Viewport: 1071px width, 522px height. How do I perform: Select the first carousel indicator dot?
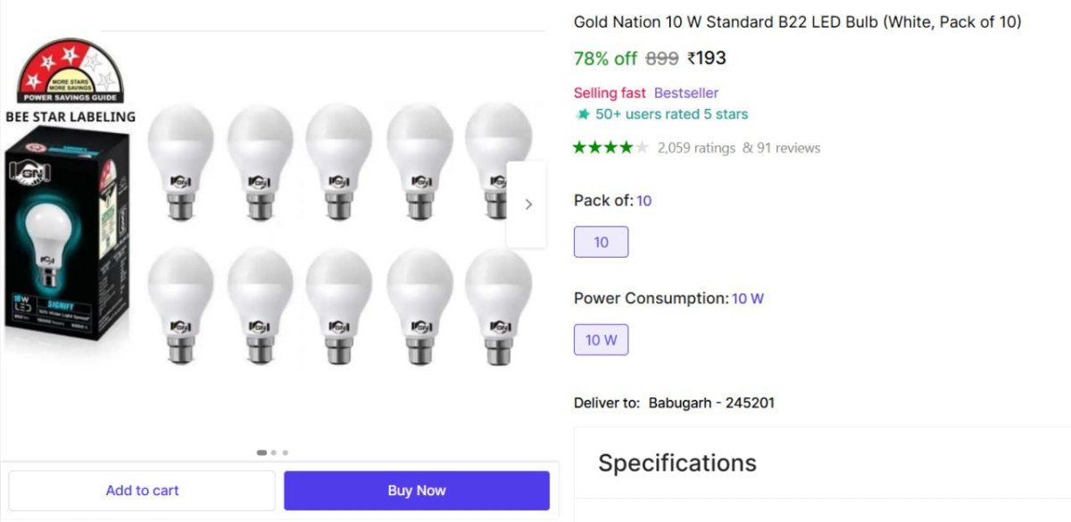tap(262, 452)
